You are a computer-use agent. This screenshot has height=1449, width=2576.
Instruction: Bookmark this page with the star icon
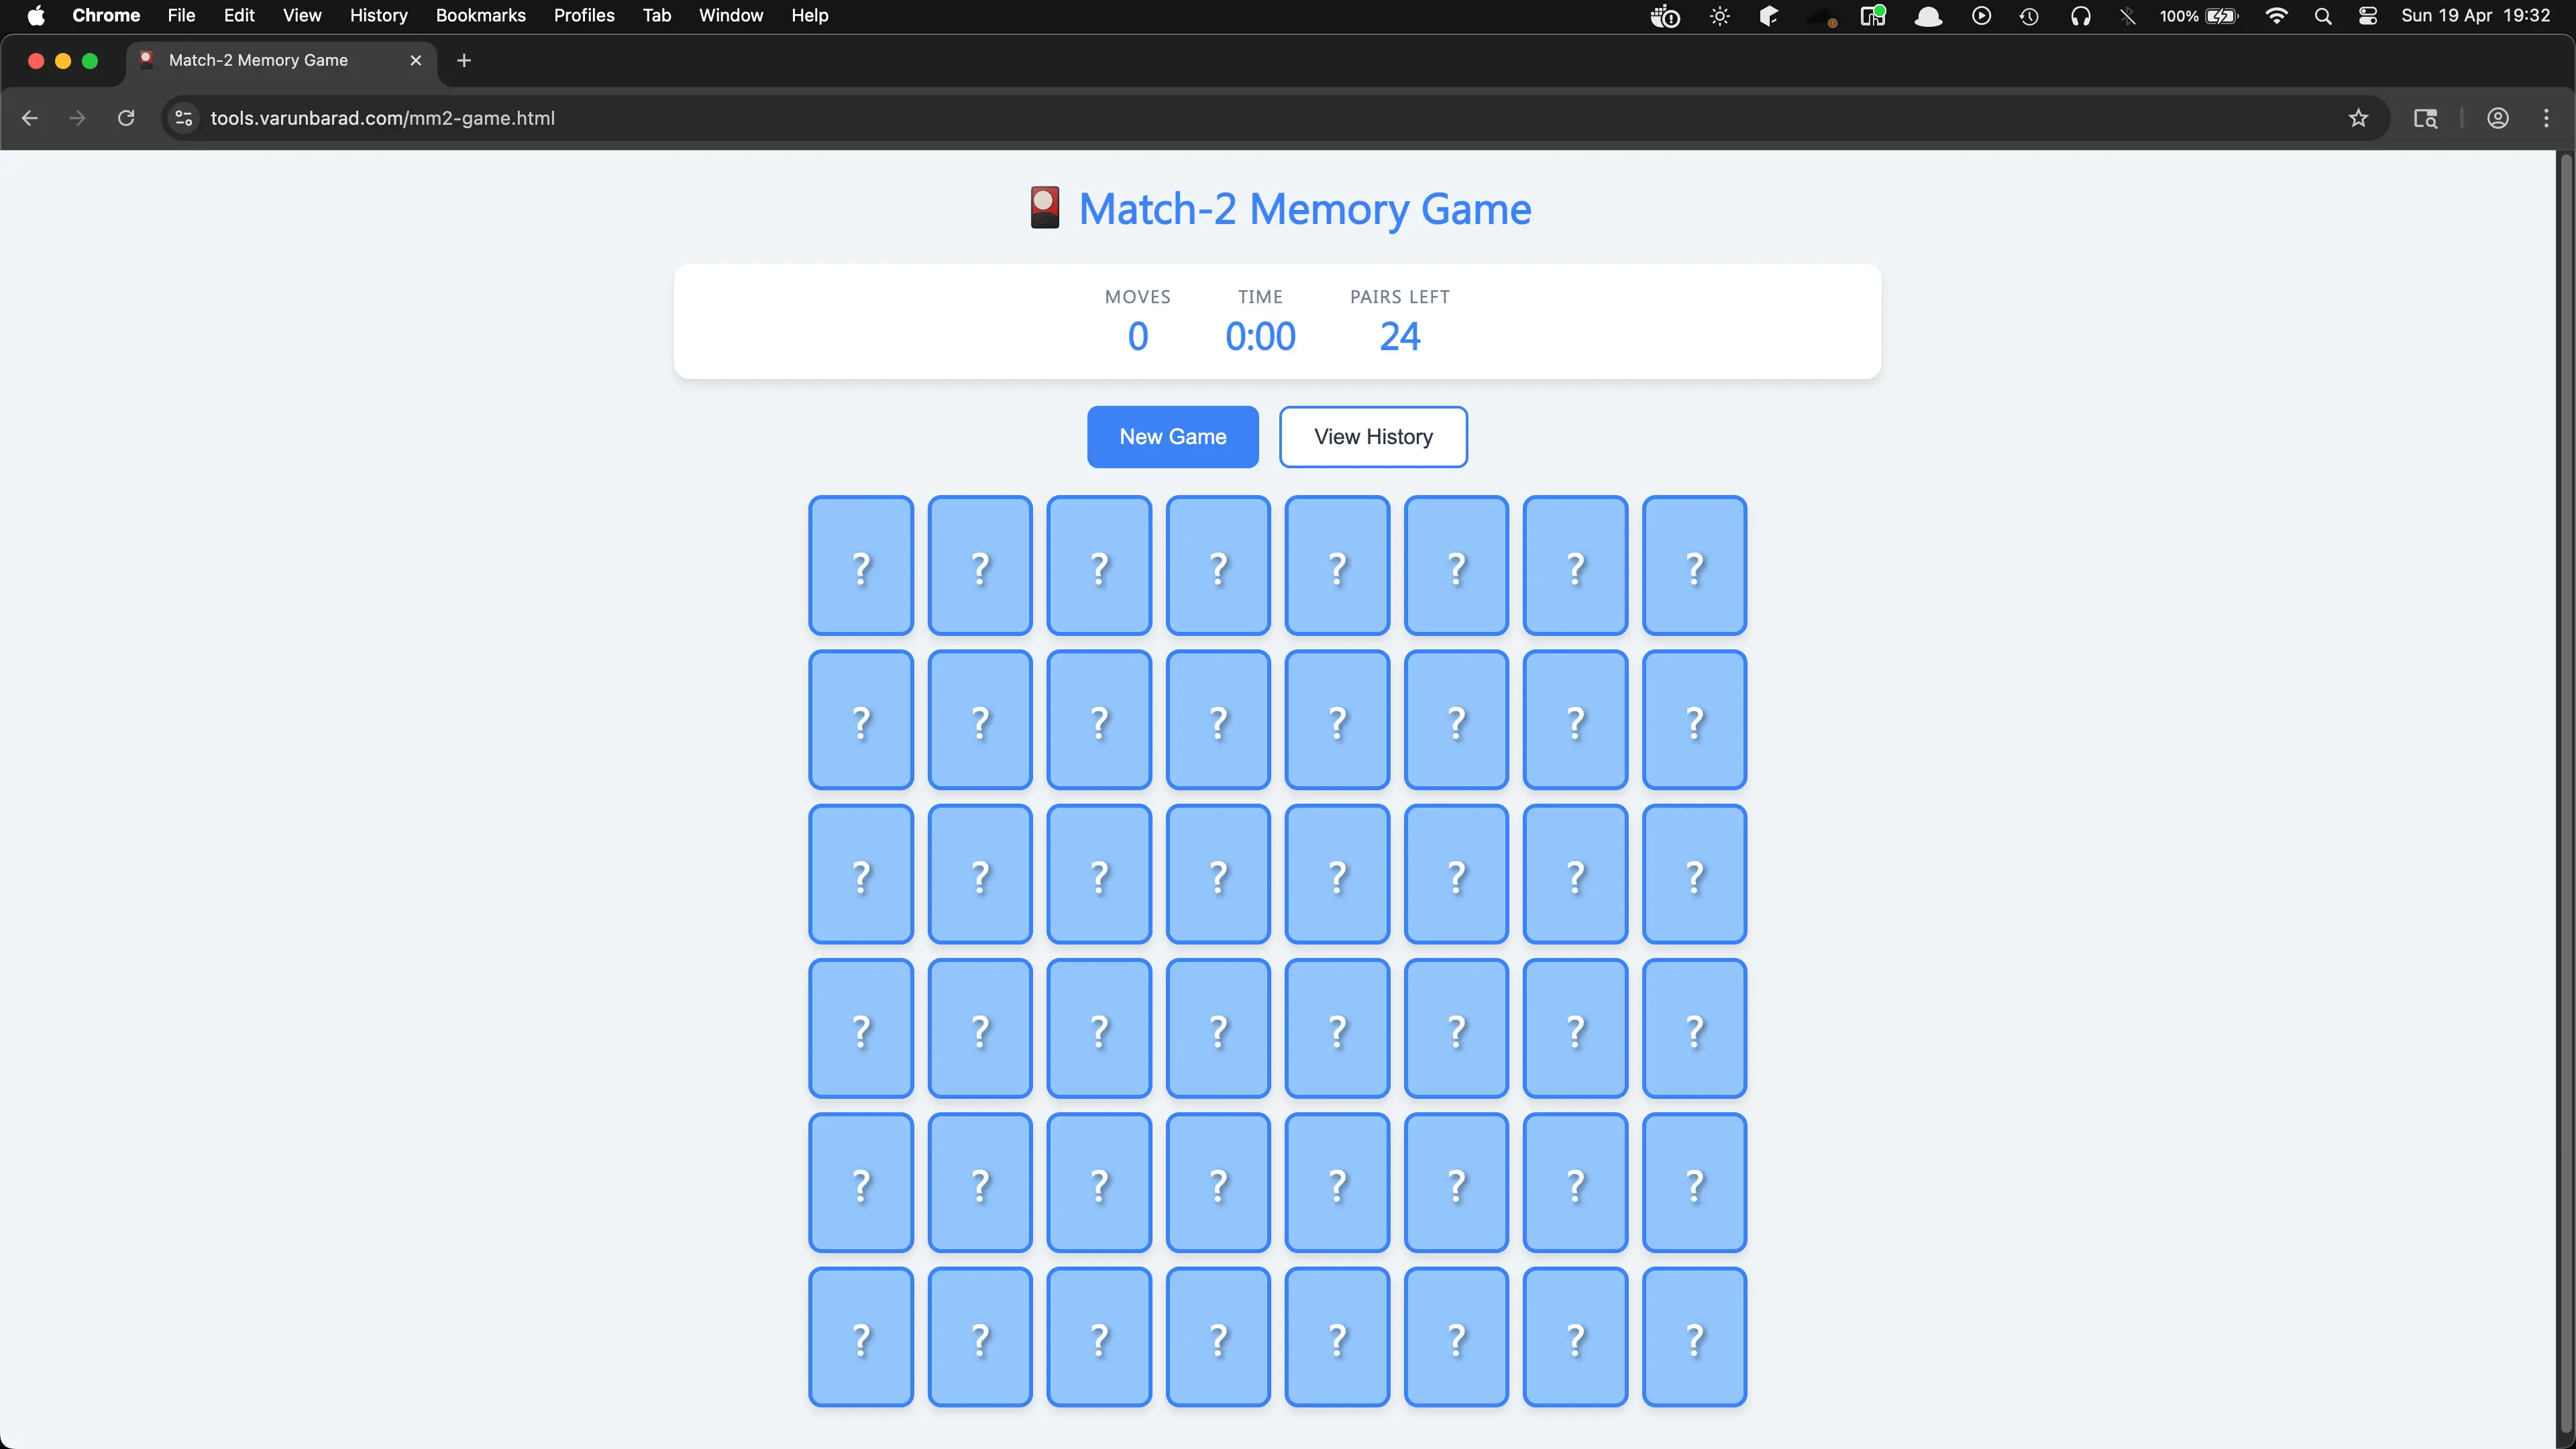coord(2358,118)
